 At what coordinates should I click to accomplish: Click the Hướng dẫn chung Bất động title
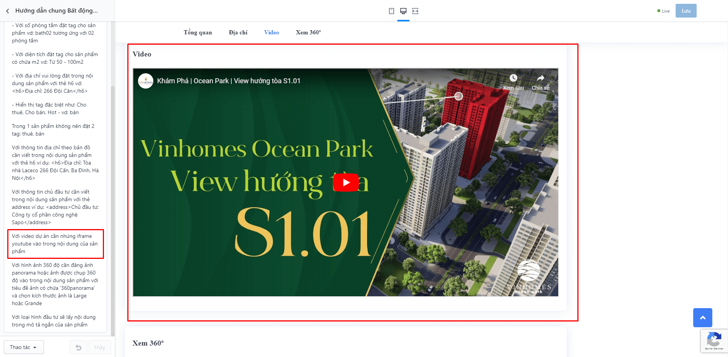coord(57,11)
